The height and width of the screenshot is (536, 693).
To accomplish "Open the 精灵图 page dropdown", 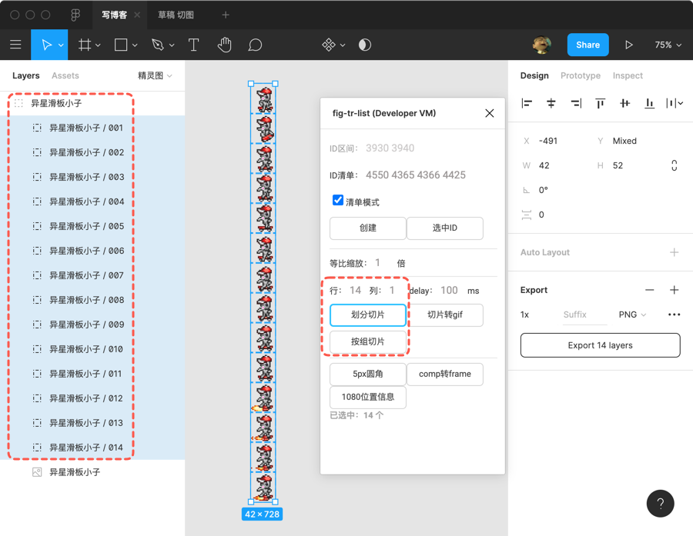I will pos(155,76).
